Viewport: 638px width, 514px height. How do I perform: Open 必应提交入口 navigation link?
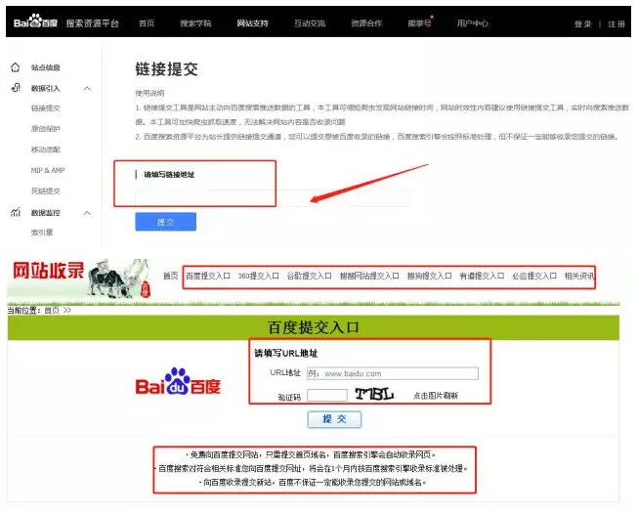(x=534, y=276)
